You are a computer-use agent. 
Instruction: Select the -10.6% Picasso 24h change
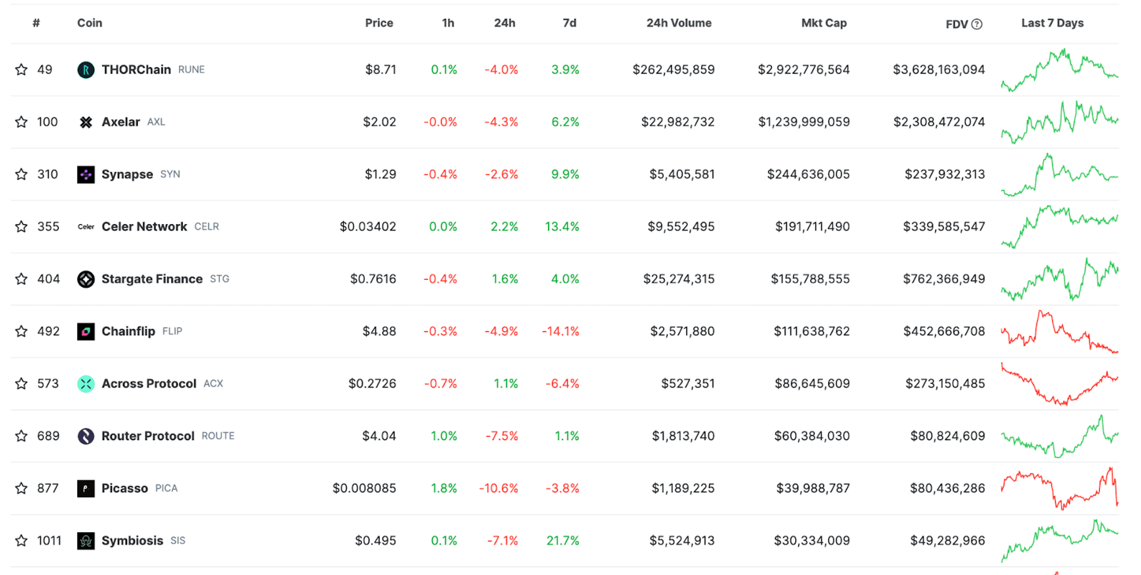click(x=498, y=488)
